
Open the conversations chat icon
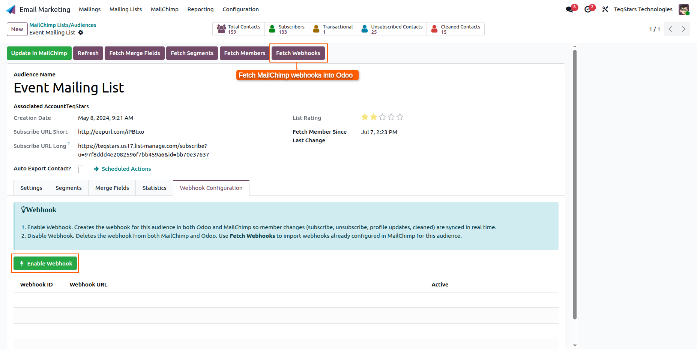click(569, 9)
